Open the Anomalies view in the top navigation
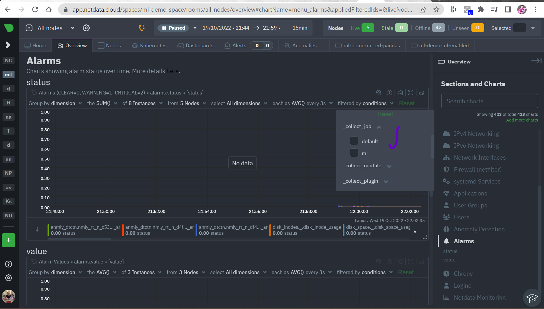Screen dimensions: 544x309 [300, 45]
